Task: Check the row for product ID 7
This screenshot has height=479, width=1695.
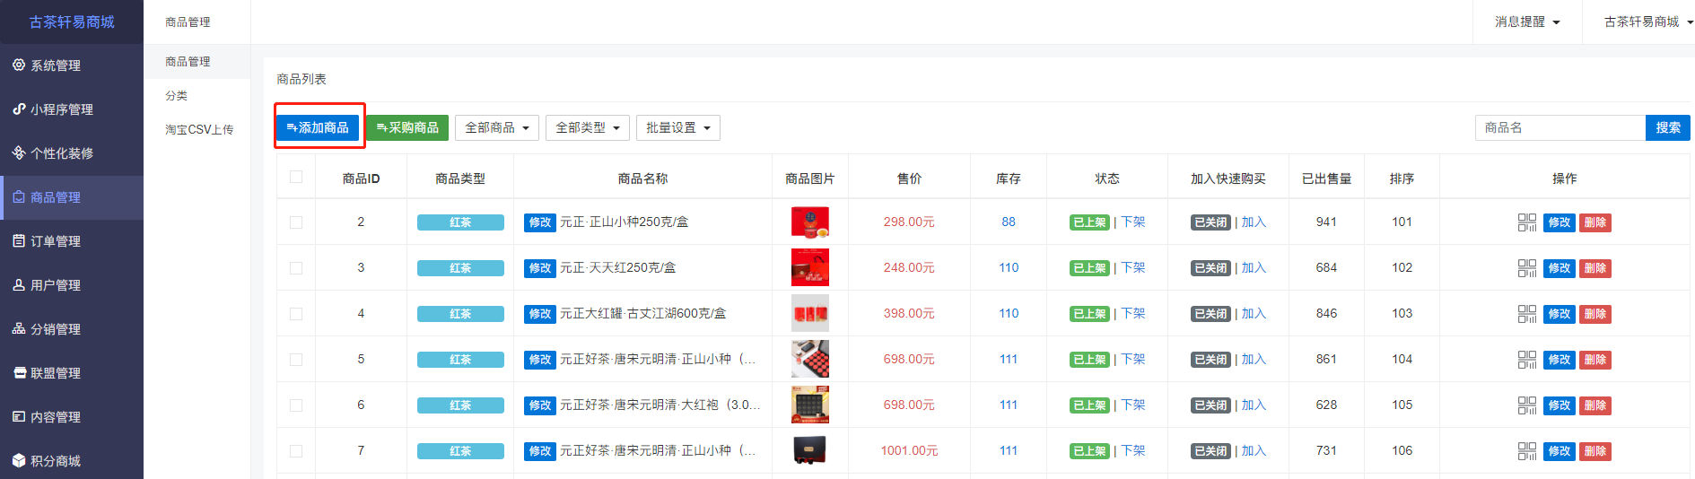Action: (296, 451)
